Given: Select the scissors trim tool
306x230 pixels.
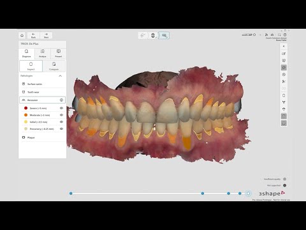Looking at the screenshot, I should pos(284,81).
